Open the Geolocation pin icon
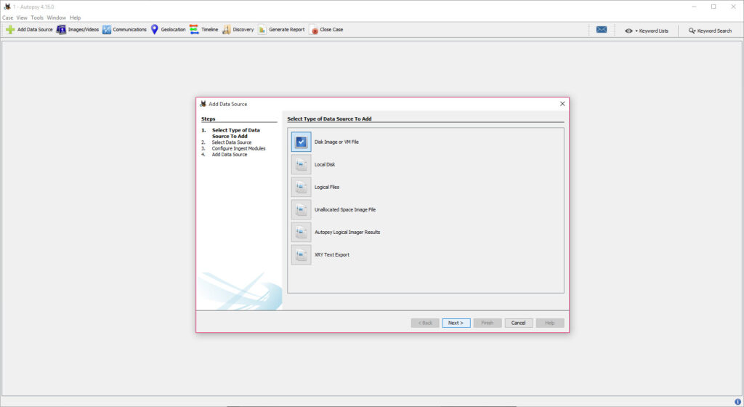Viewport: 744px width, 407px height. pos(154,29)
